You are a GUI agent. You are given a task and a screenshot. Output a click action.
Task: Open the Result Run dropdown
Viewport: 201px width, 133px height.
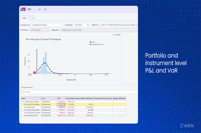(118, 25)
